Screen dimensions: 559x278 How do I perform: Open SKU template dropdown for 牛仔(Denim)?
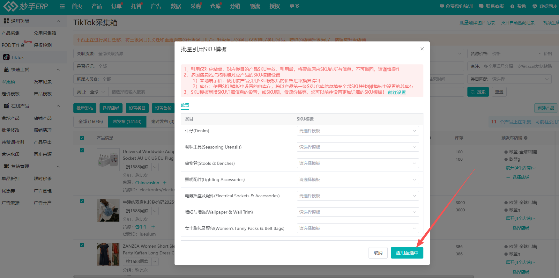358,131
